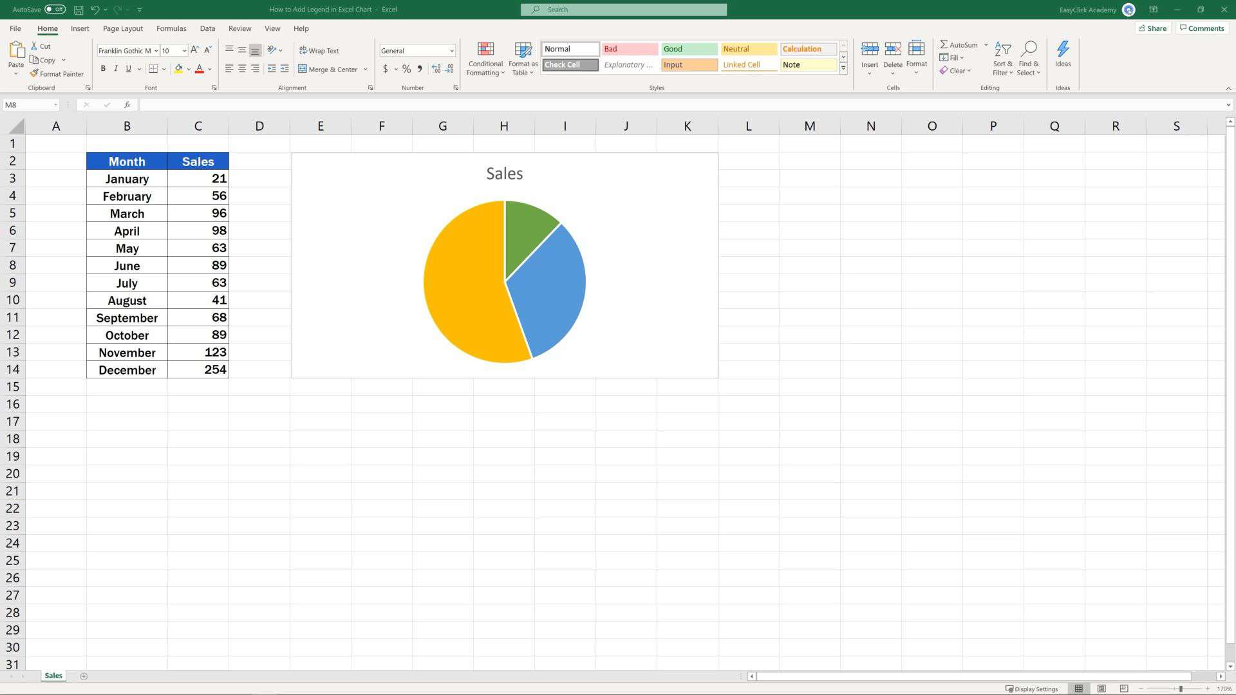Click Increase Decimal icon
Screen dimensions: 1236x695
436,69
